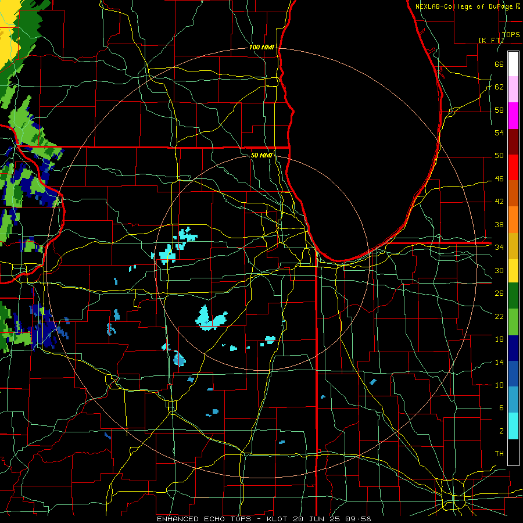This screenshot has width=523, height=523.
Task: Pick the dark orange legend swatch
Action: [x=513, y=194]
